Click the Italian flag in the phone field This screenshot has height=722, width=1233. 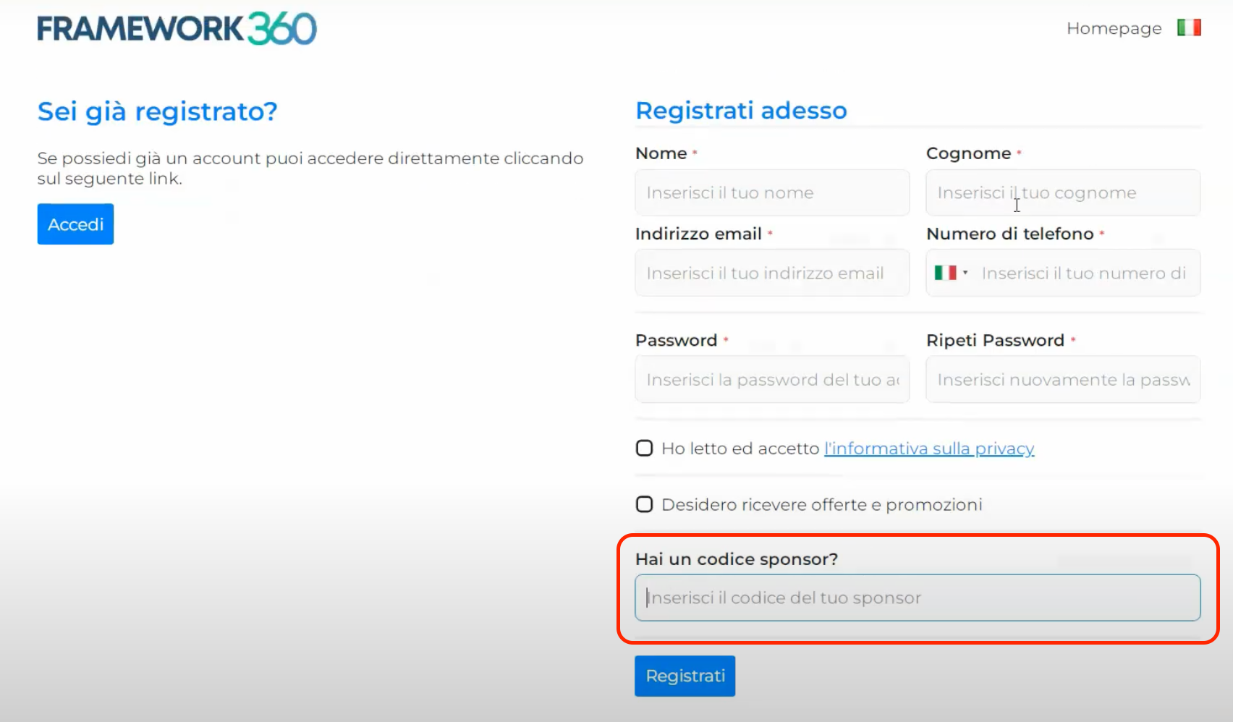(946, 273)
